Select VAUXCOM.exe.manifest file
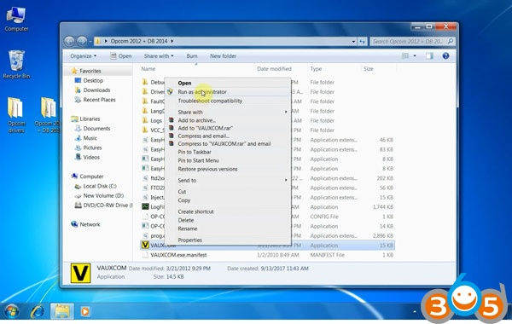 178,255
